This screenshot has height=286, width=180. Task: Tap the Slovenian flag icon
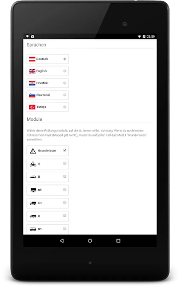point(32,95)
